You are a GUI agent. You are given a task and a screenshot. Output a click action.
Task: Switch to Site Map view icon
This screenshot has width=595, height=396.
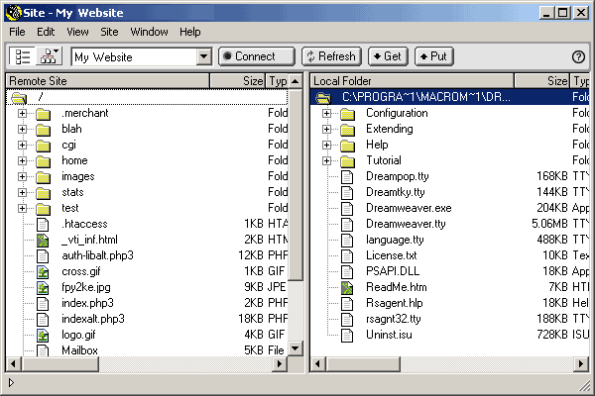click(x=49, y=56)
